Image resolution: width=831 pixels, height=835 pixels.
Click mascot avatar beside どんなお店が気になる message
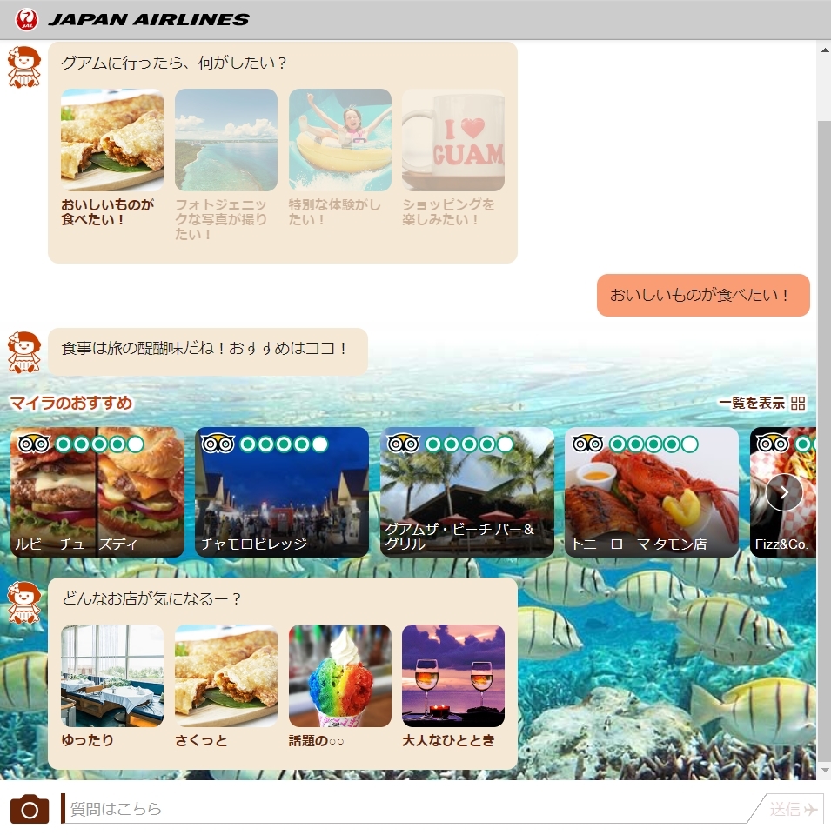tap(24, 602)
